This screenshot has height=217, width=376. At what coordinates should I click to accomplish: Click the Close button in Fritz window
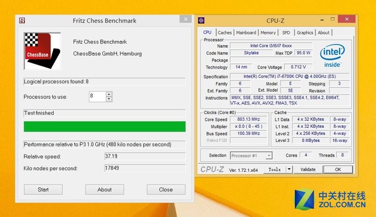tap(166, 189)
